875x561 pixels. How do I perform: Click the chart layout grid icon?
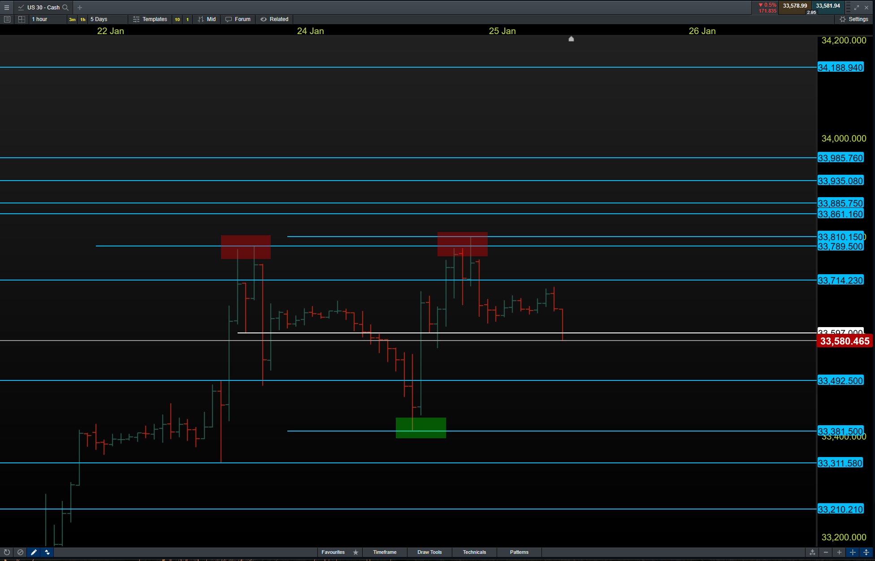tap(22, 19)
